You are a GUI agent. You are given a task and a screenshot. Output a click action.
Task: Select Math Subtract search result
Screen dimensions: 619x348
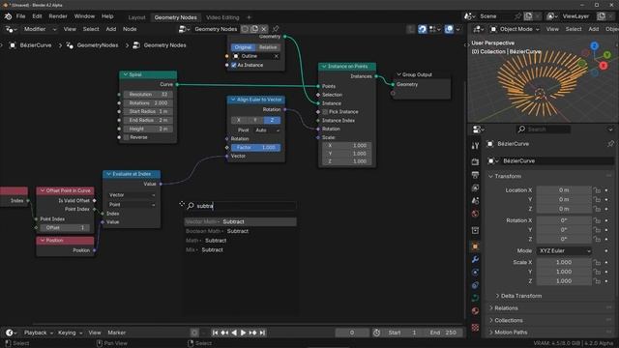coord(241,241)
